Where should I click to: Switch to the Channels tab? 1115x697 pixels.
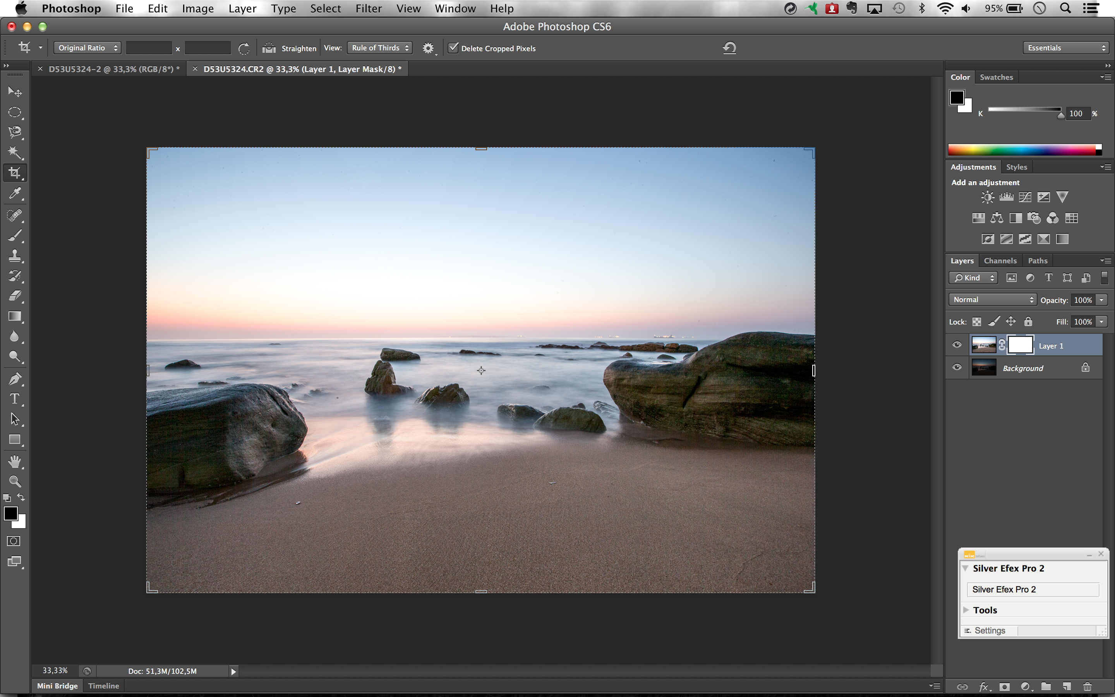point(999,260)
